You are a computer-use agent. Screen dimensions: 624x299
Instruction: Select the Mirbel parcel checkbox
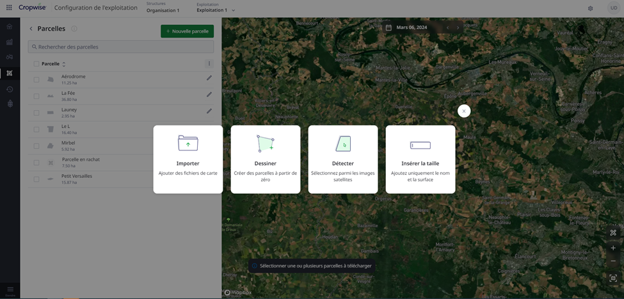[x=36, y=146]
